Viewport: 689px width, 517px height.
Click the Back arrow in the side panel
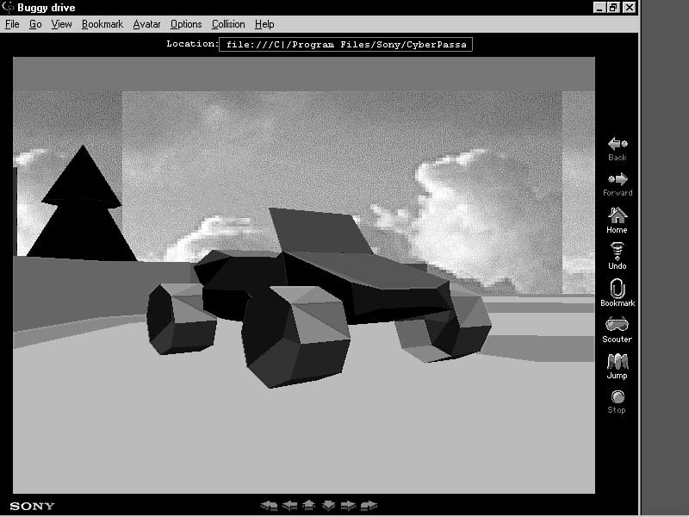click(x=617, y=145)
